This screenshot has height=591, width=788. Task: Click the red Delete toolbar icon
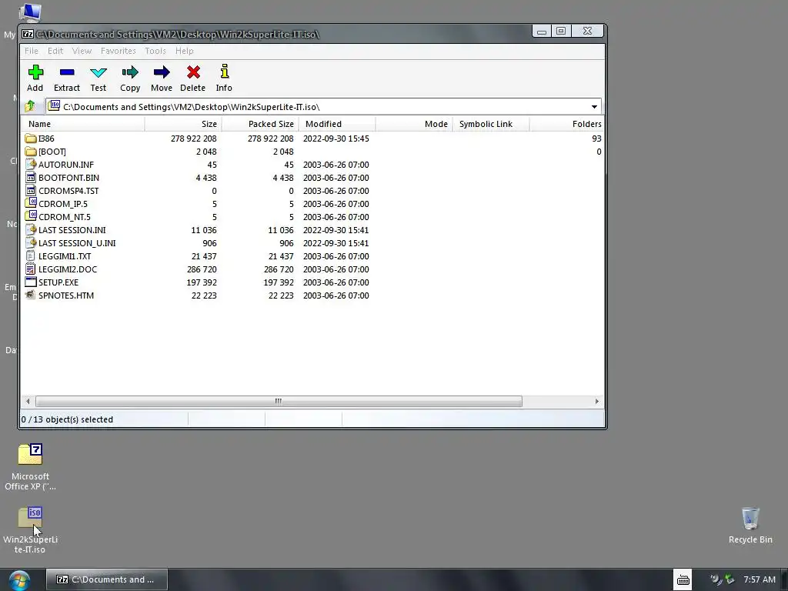click(193, 72)
